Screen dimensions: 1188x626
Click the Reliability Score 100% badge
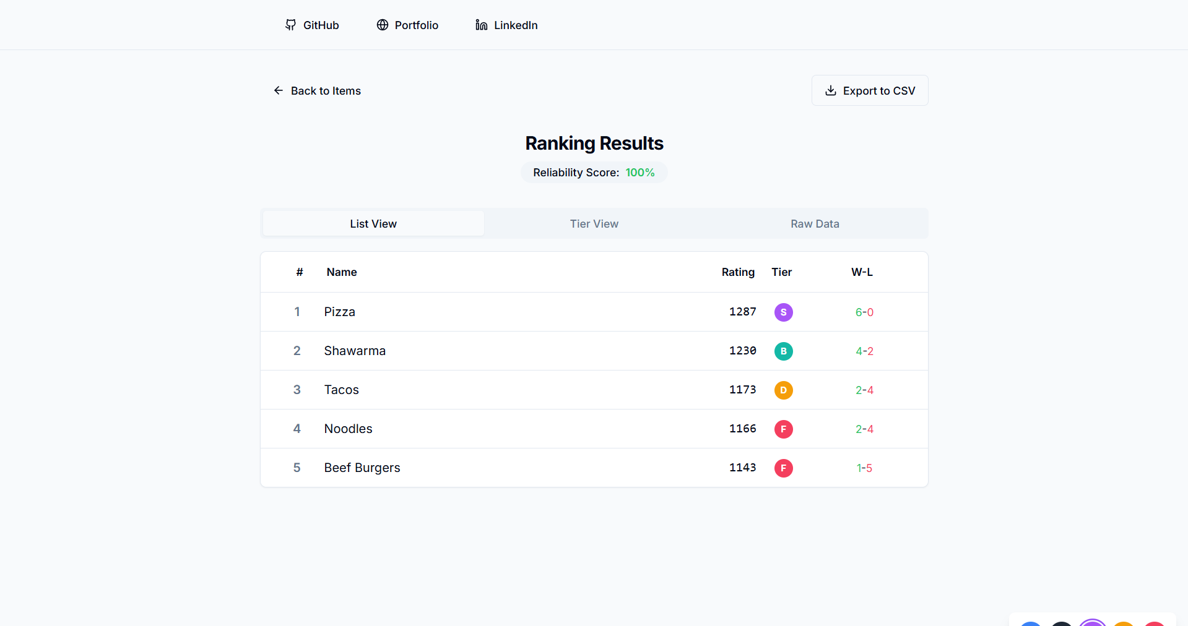pos(594,172)
